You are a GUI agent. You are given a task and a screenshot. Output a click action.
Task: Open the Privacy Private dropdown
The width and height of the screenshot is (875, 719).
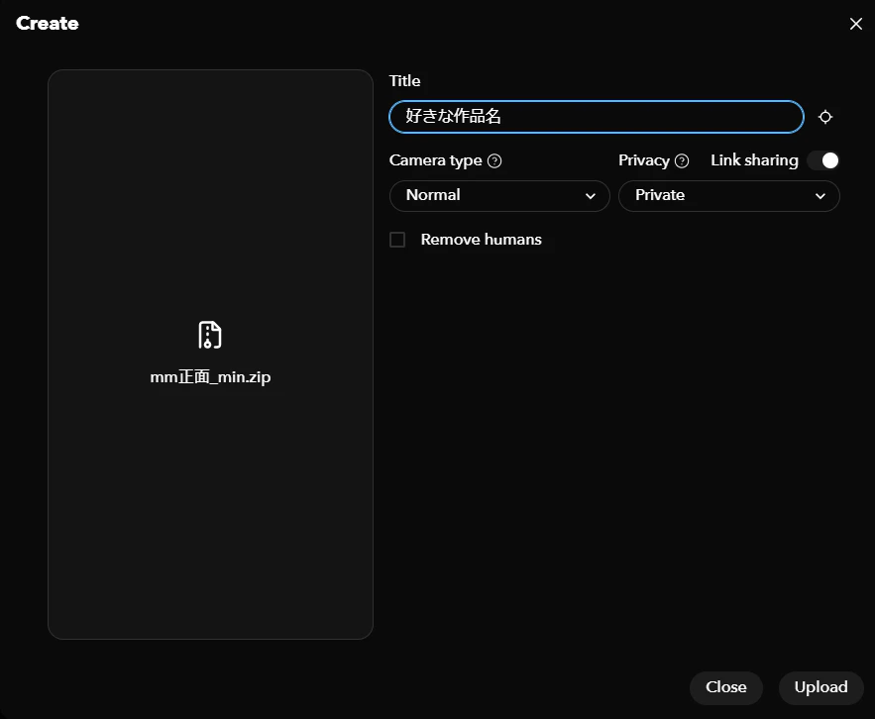click(728, 196)
